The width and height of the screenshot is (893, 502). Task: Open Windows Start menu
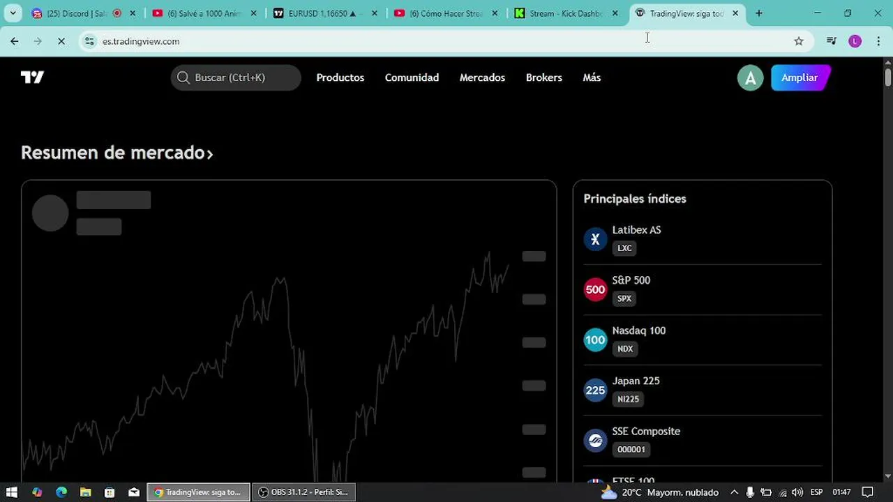point(12,492)
